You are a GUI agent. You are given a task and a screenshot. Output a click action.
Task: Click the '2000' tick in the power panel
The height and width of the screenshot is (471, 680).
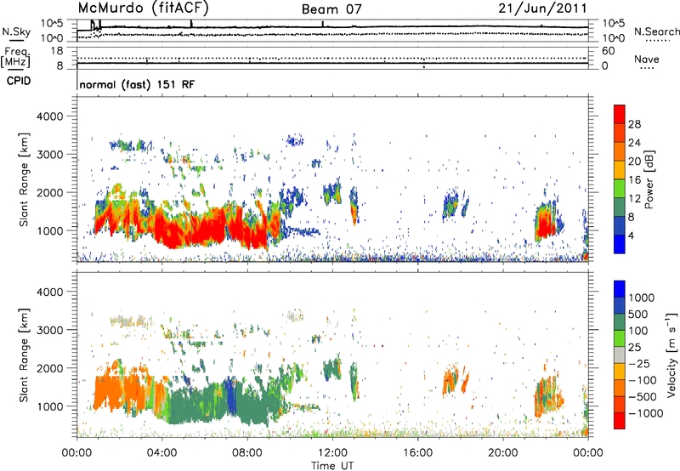[x=49, y=192]
